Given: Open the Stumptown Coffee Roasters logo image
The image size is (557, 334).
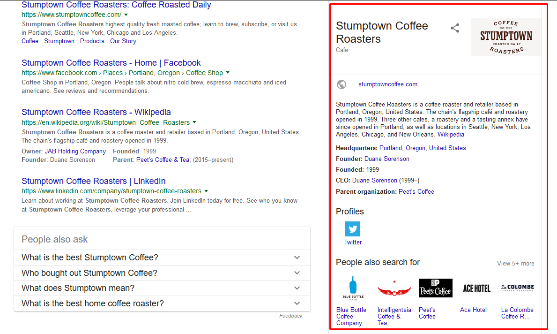Looking at the screenshot, I should pyautogui.click(x=506, y=38).
